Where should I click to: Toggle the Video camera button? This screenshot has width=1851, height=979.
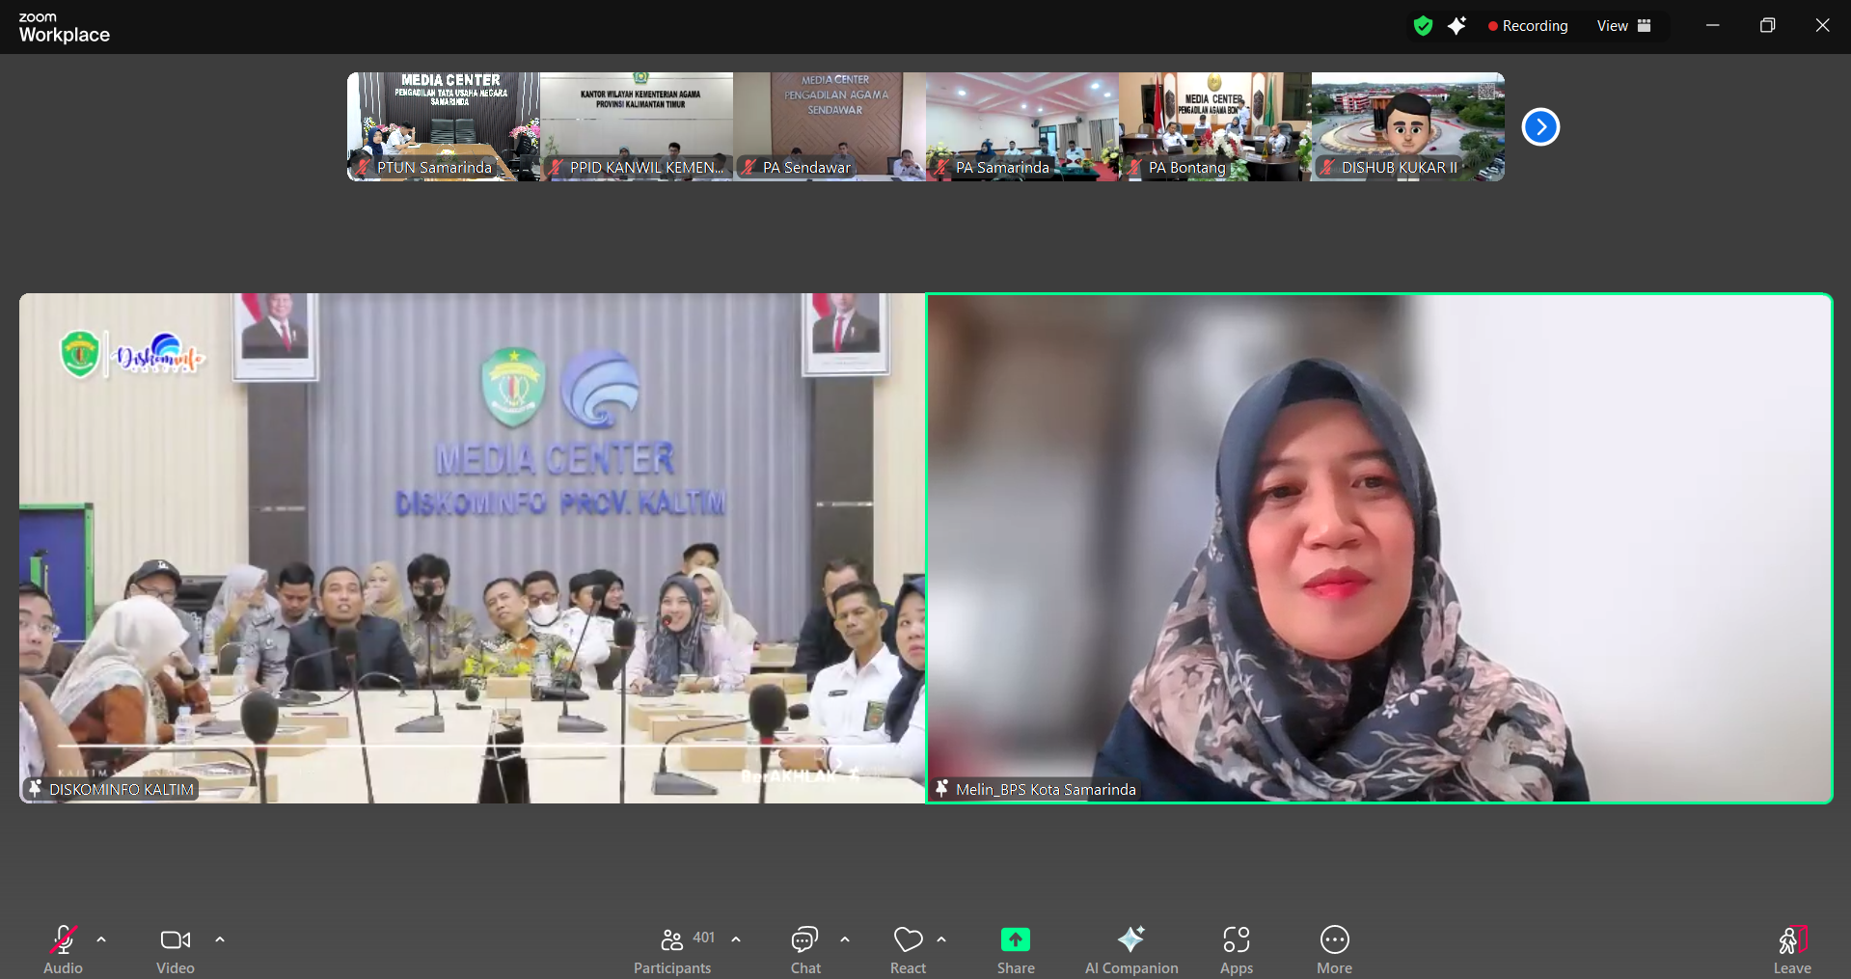tap(175, 949)
